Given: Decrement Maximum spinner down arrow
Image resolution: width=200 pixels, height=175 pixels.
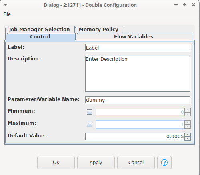Looking at the screenshot, I should (188, 127).
